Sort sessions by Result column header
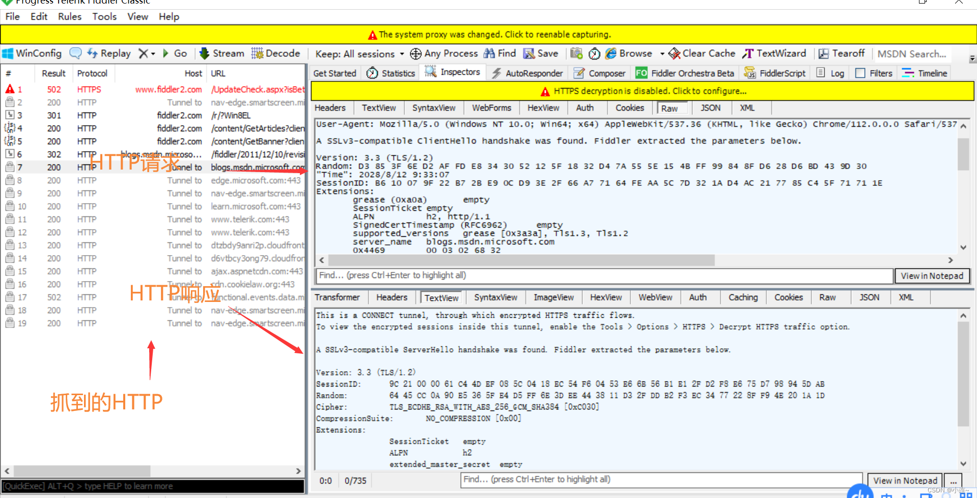The width and height of the screenshot is (977, 498). tap(53, 73)
